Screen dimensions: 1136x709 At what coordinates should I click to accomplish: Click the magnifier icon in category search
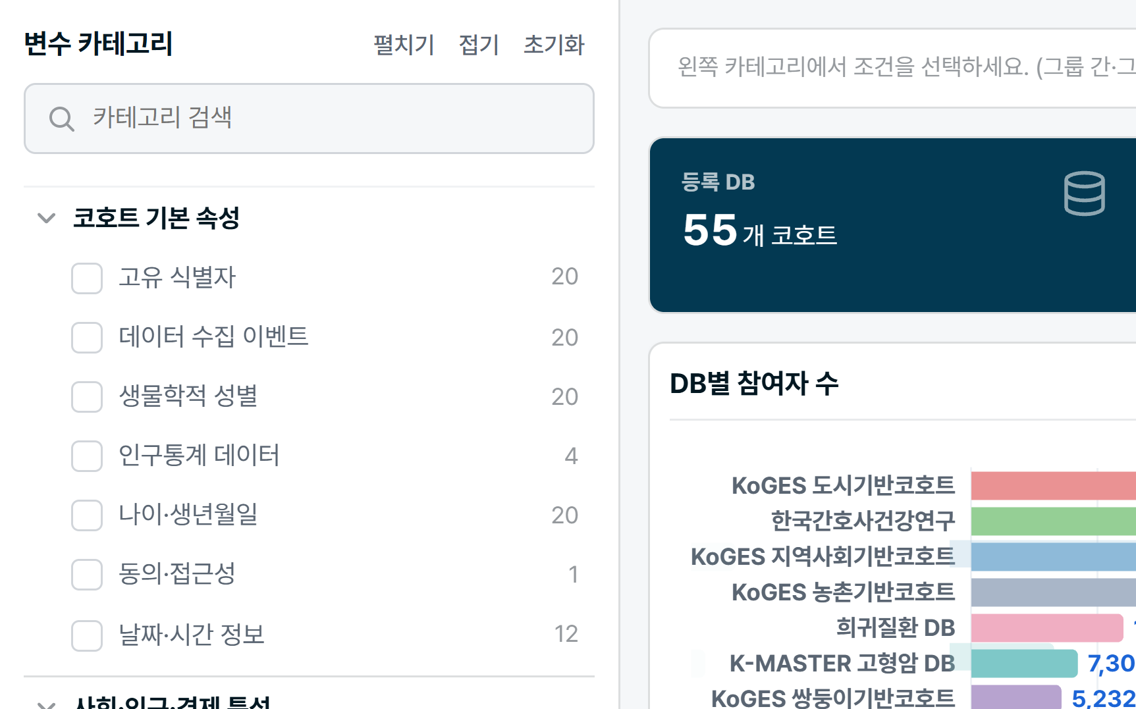(x=62, y=119)
